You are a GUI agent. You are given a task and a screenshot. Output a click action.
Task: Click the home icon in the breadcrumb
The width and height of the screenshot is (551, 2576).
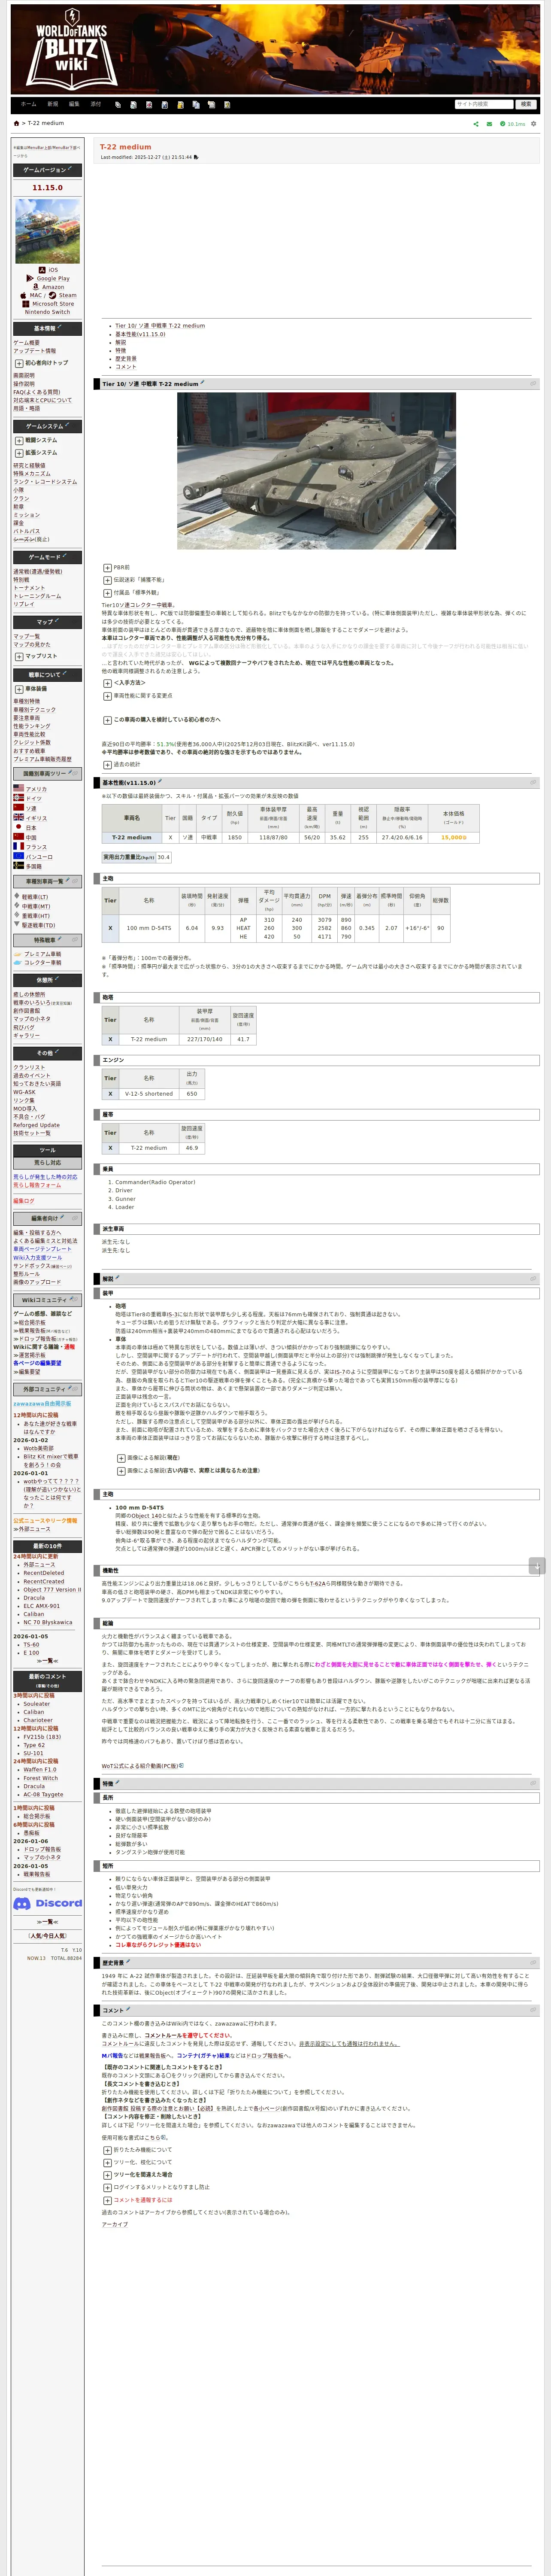coord(16,123)
